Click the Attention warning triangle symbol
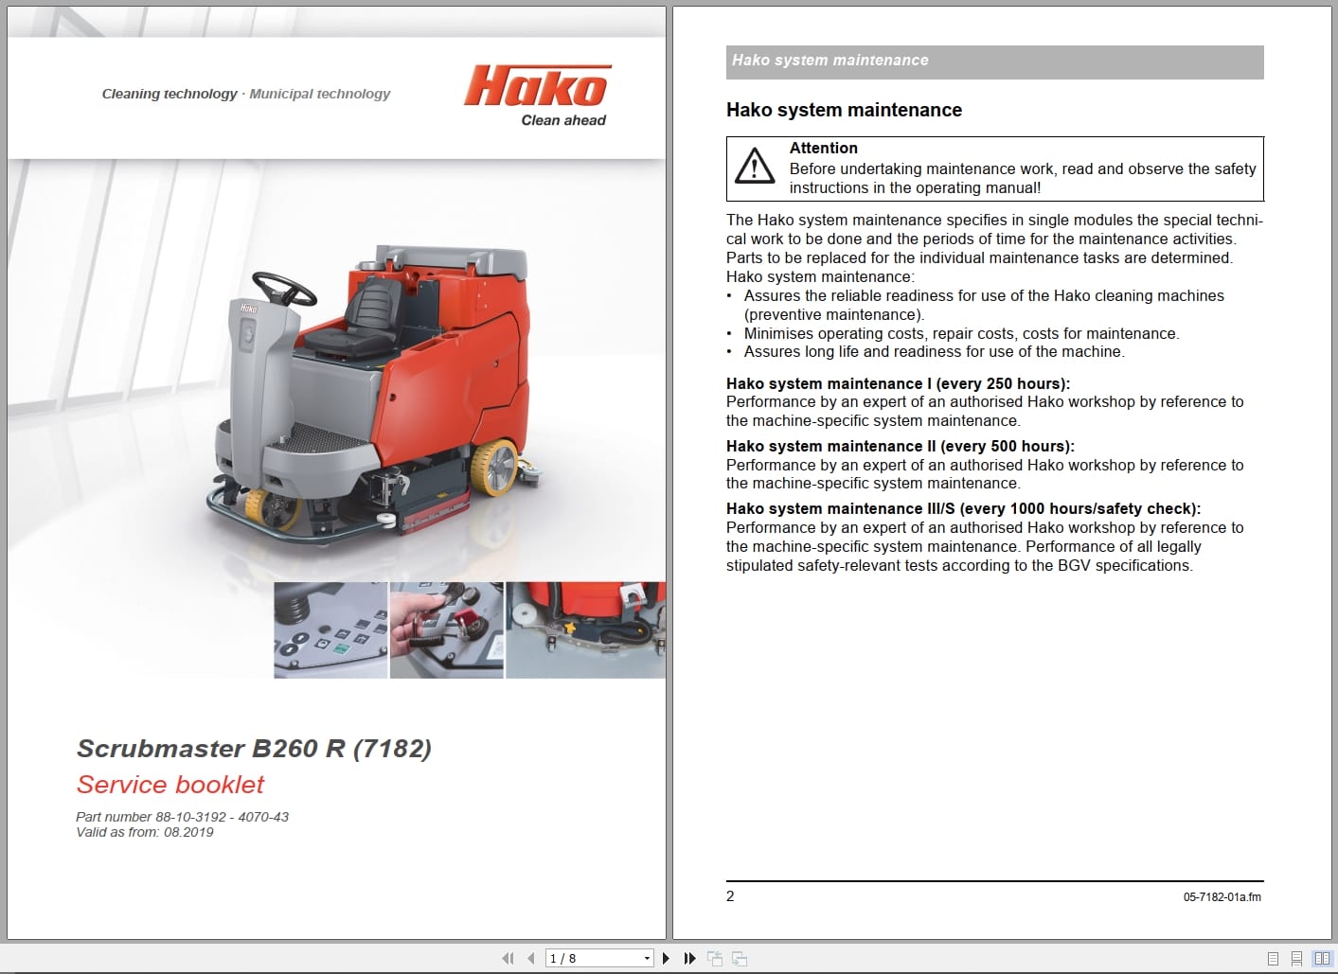The height and width of the screenshot is (974, 1338). click(753, 168)
